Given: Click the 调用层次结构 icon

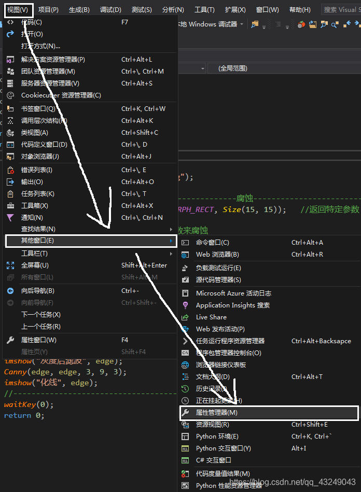Looking at the screenshot, I should (10, 120).
